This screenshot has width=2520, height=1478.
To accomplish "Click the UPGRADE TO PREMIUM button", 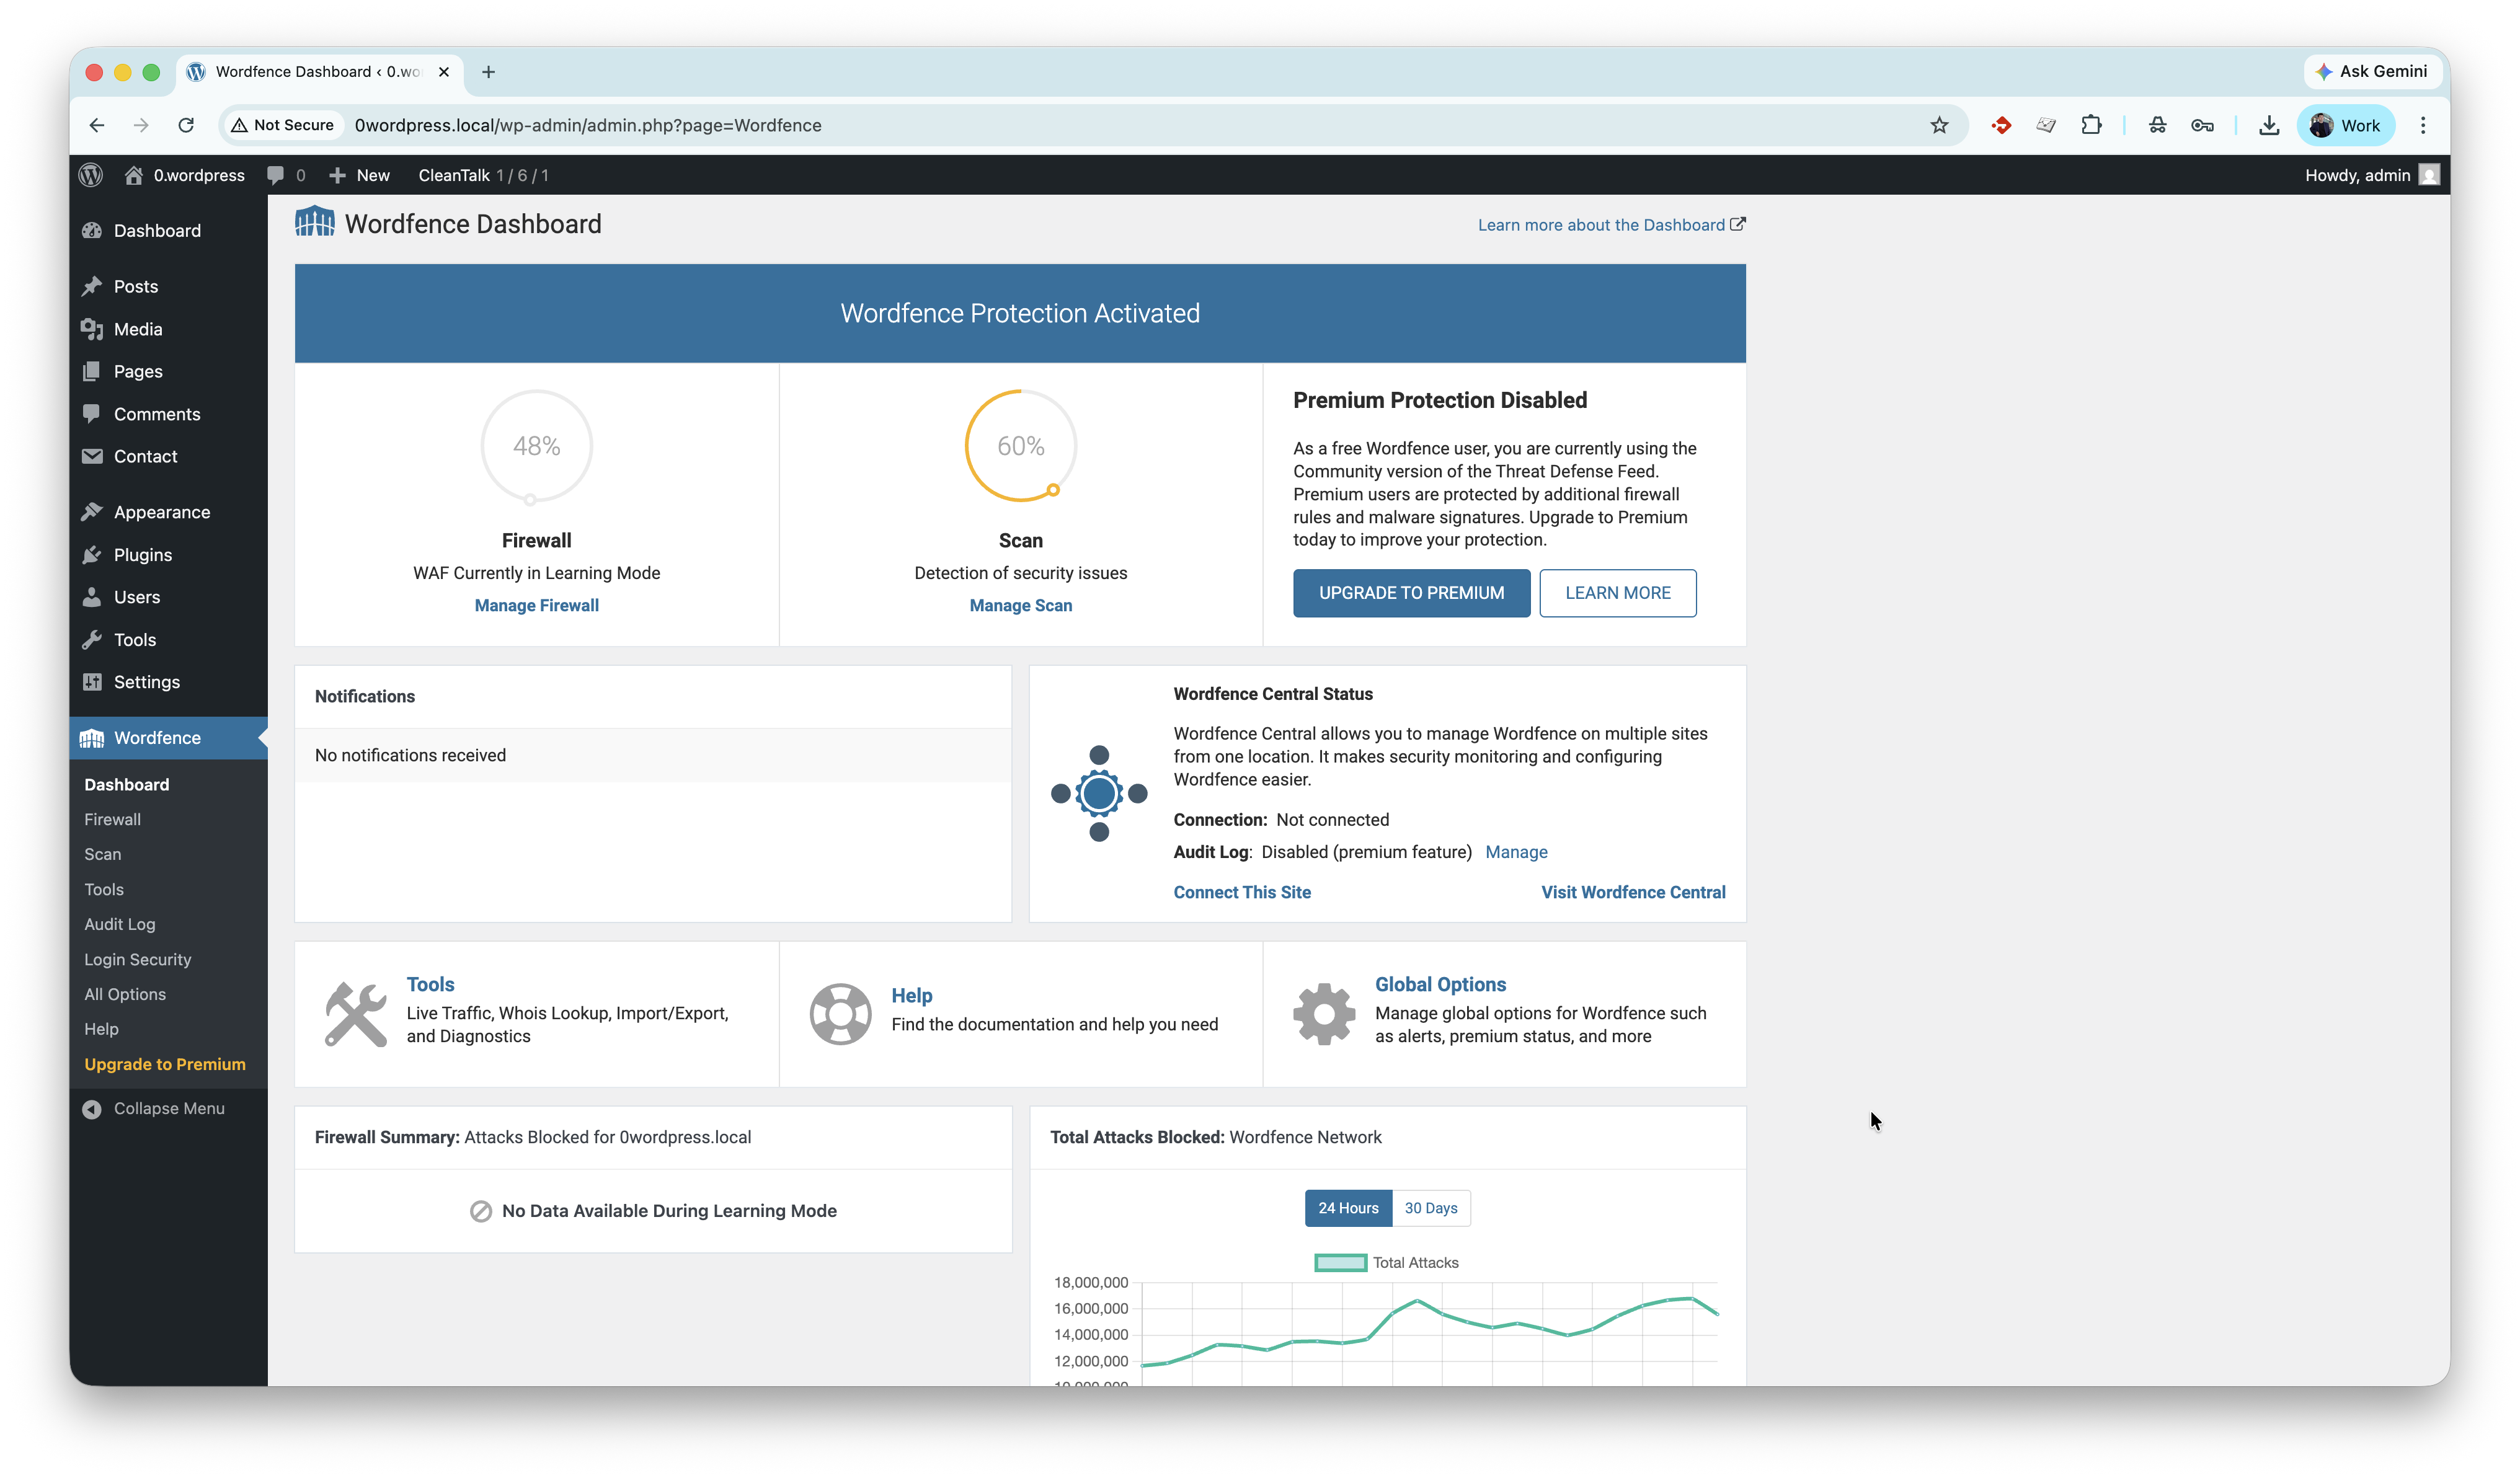I will point(1411,593).
